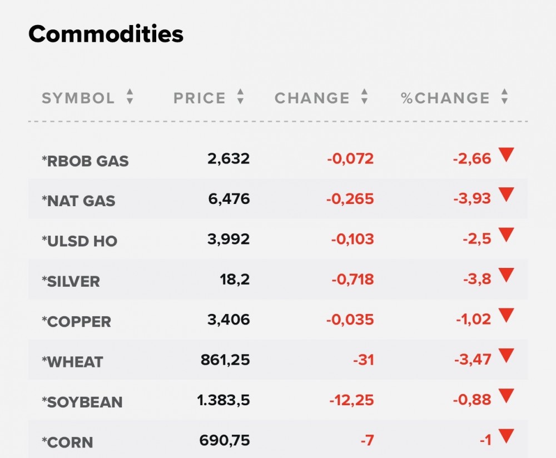
Task: Select the WHEAT price value 861,25
Action: point(225,360)
